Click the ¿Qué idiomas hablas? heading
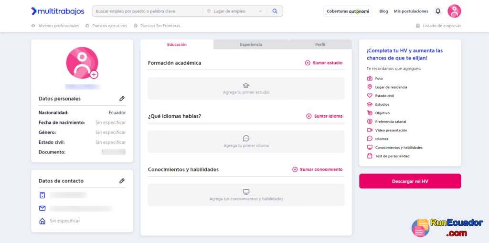 [x=174, y=116]
